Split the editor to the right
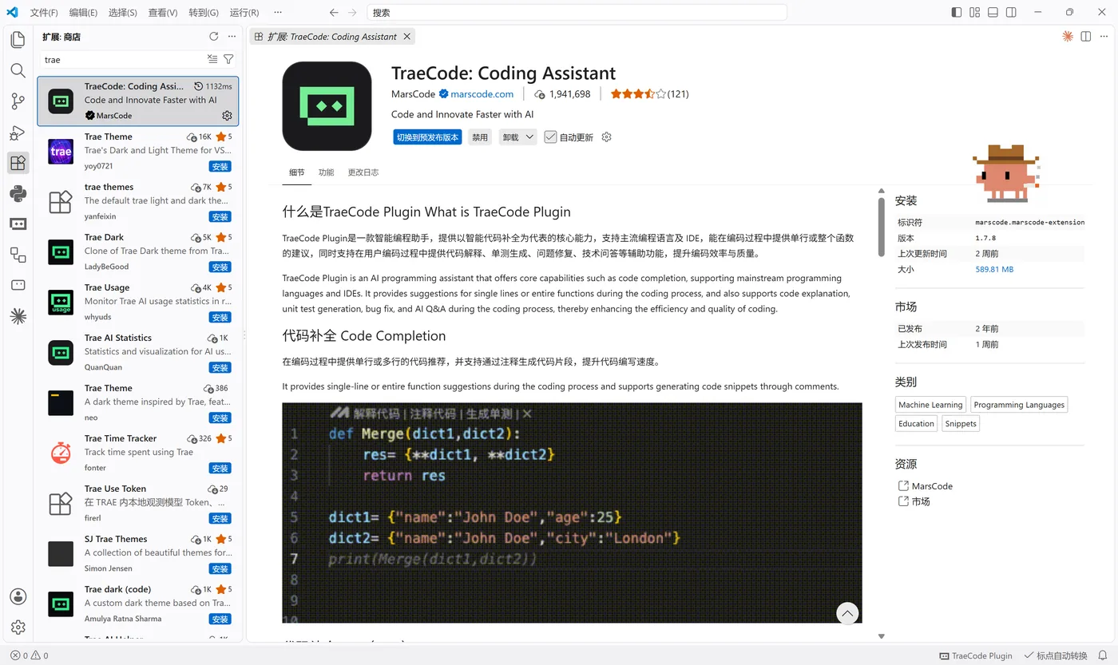1118x665 pixels. click(1085, 37)
